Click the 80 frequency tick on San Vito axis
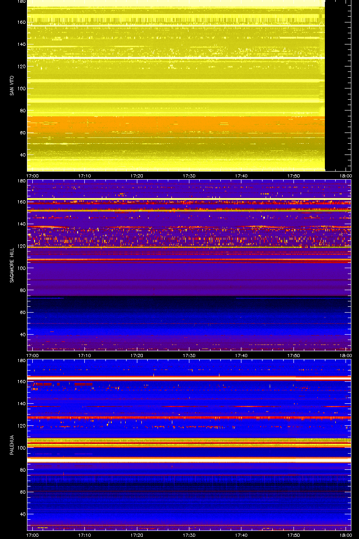359x539 pixels. (x=22, y=110)
